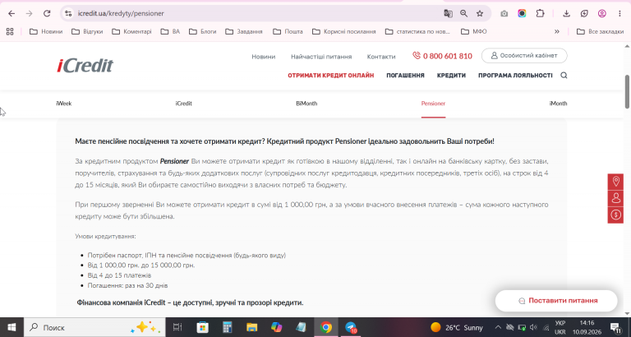The image size is (631, 337).
Task: Reload the current page
Action: click(x=47, y=13)
